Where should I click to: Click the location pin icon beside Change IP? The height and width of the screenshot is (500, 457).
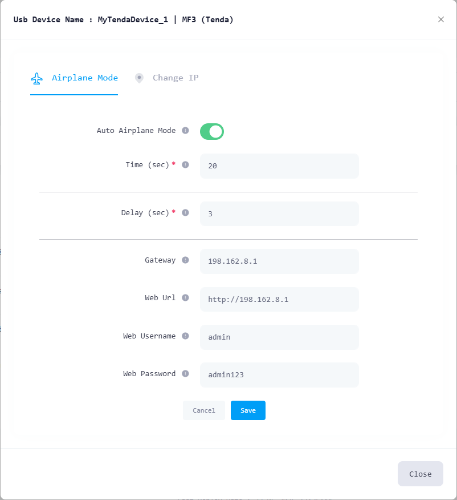pos(139,78)
